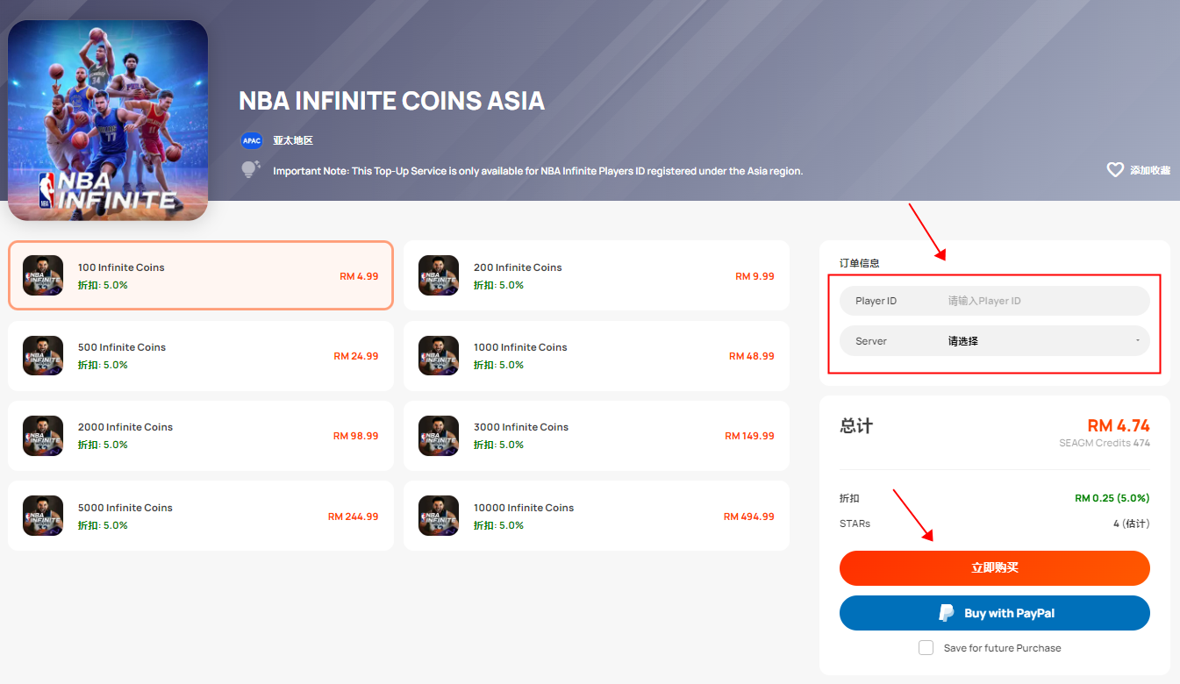Click the STARs label
This screenshot has width=1180, height=684.
(855, 524)
